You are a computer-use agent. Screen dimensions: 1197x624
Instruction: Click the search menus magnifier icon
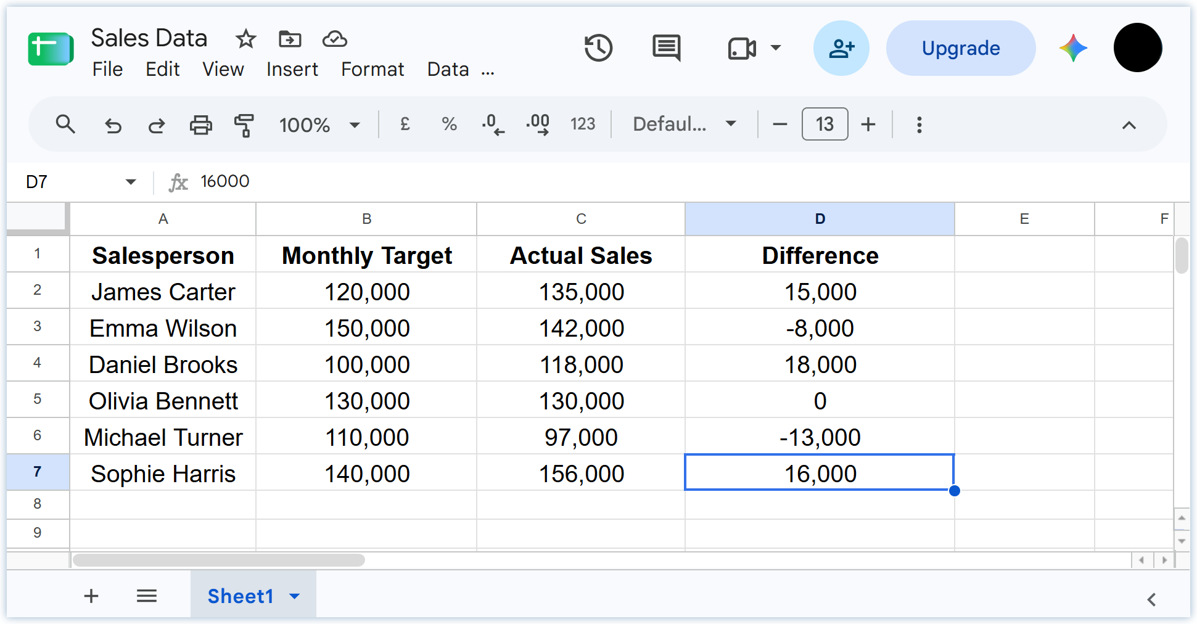(65, 125)
